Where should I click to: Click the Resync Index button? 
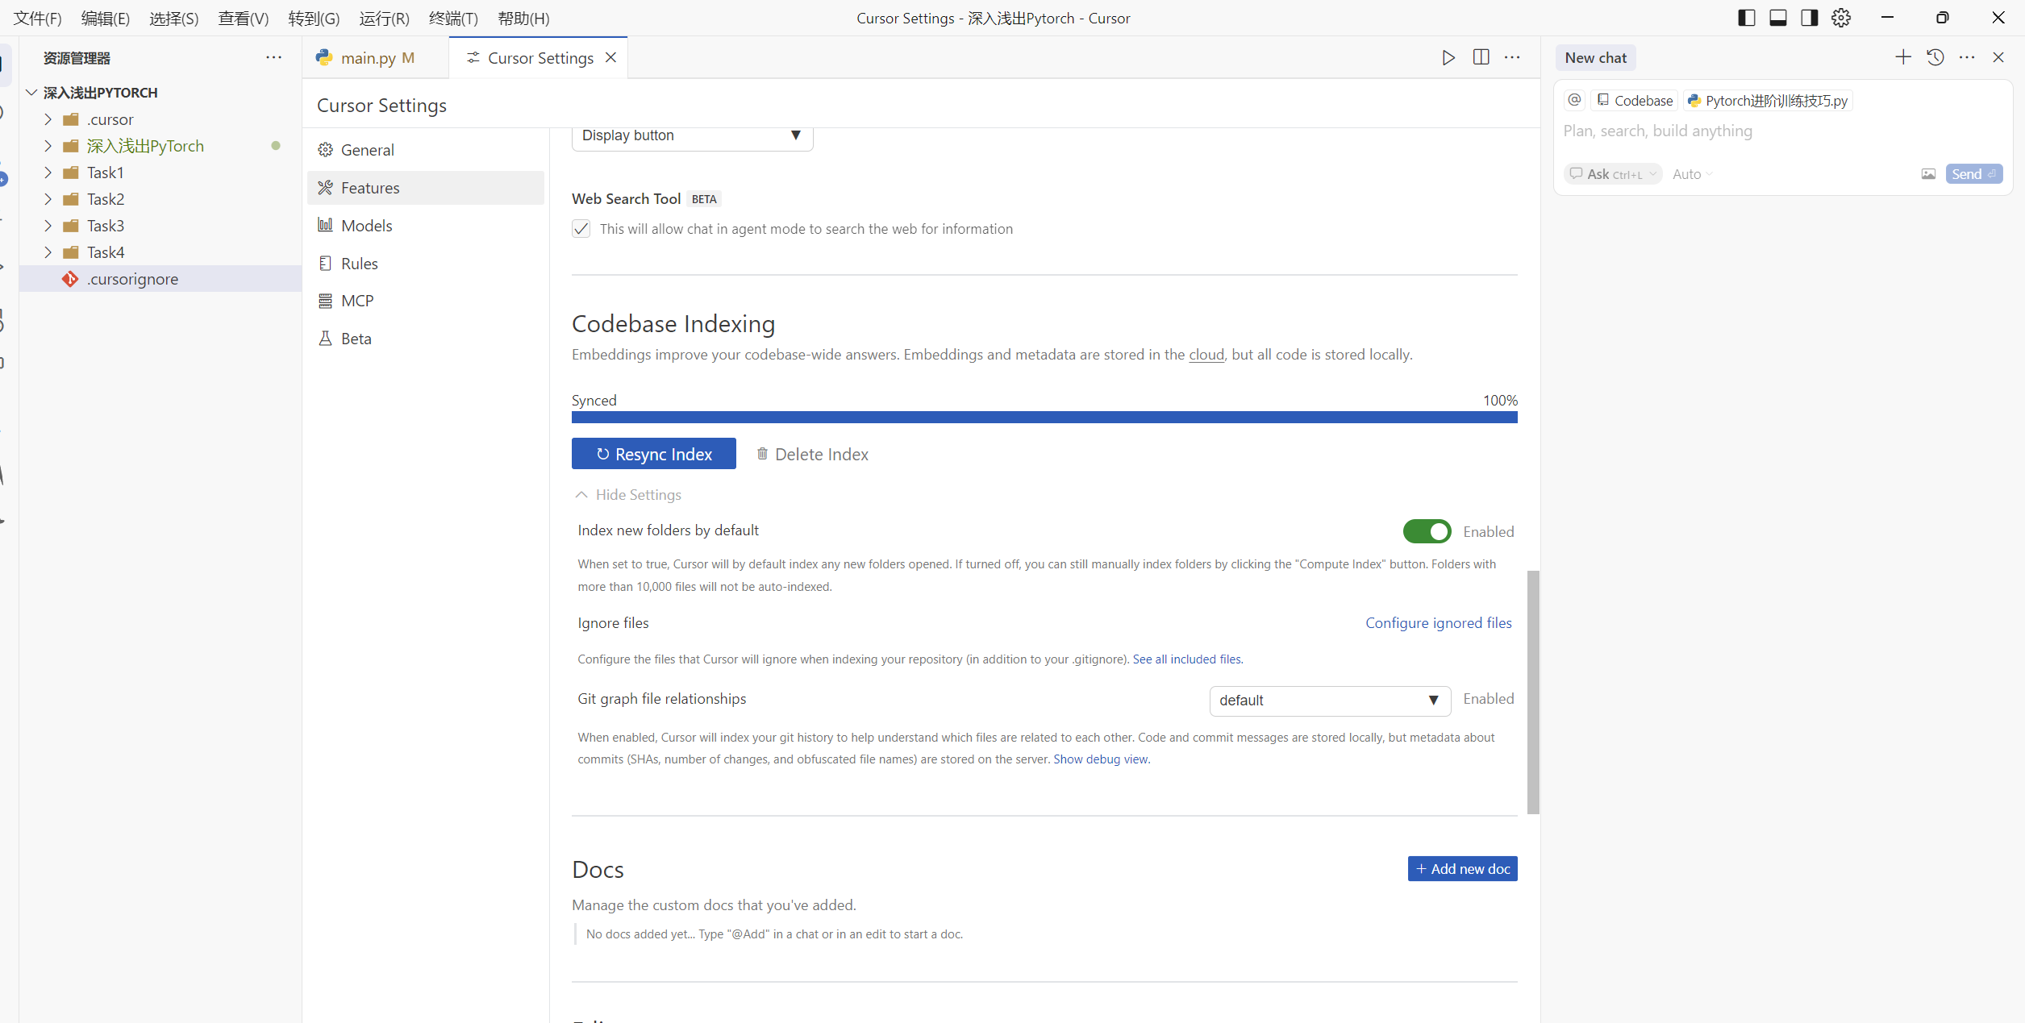653,454
